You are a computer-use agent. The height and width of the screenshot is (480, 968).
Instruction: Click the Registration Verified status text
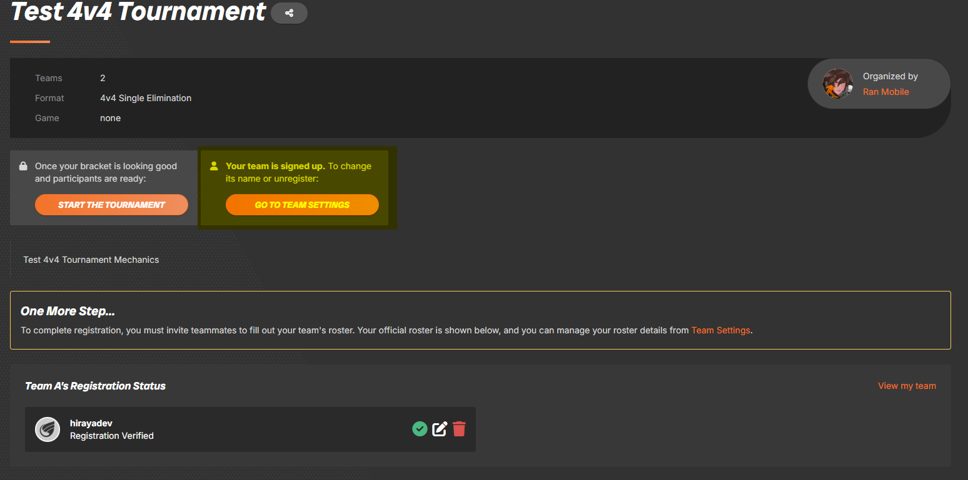(112, 436)
